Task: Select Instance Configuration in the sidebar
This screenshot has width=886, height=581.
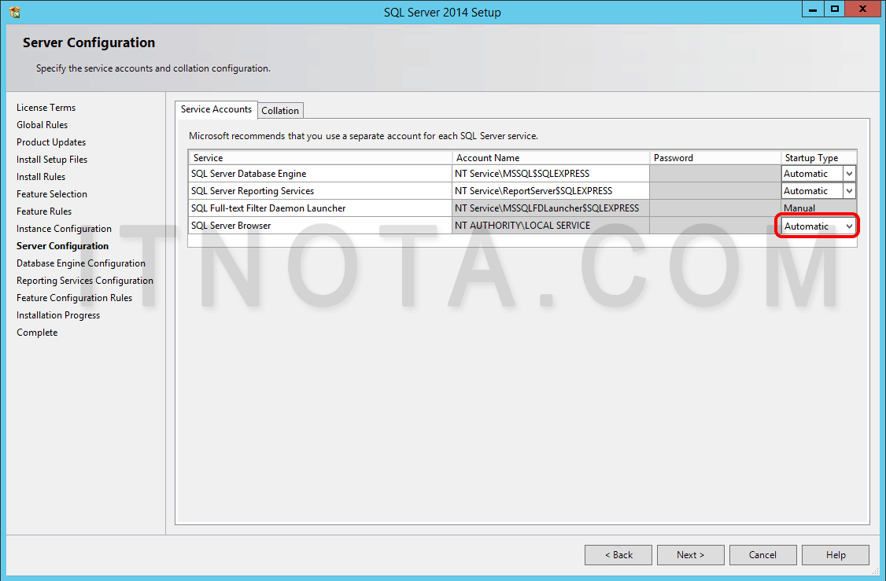Action: [63, 228]
